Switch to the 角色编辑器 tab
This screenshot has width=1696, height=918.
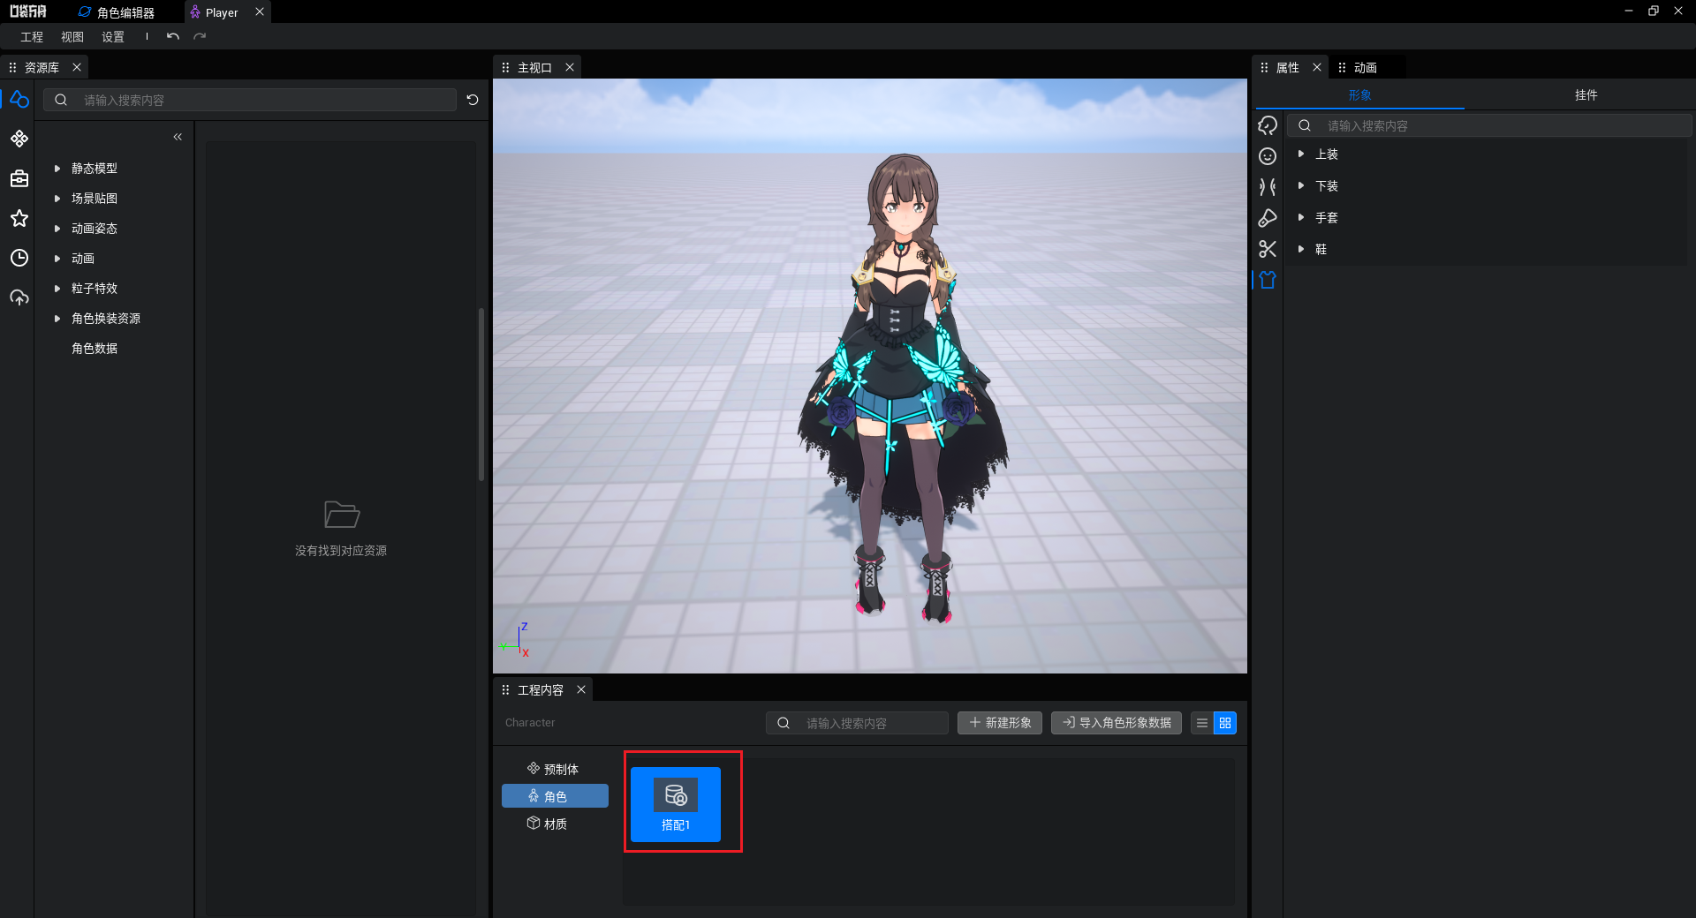point(116,12)
